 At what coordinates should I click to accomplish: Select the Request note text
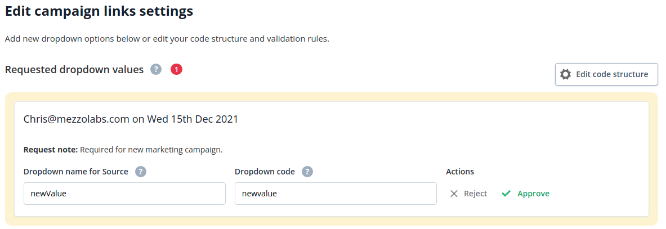[123, 150]
